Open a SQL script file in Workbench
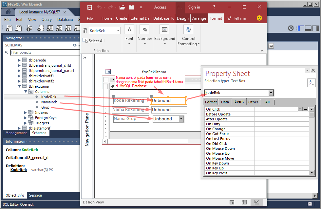 click(18, 28)
